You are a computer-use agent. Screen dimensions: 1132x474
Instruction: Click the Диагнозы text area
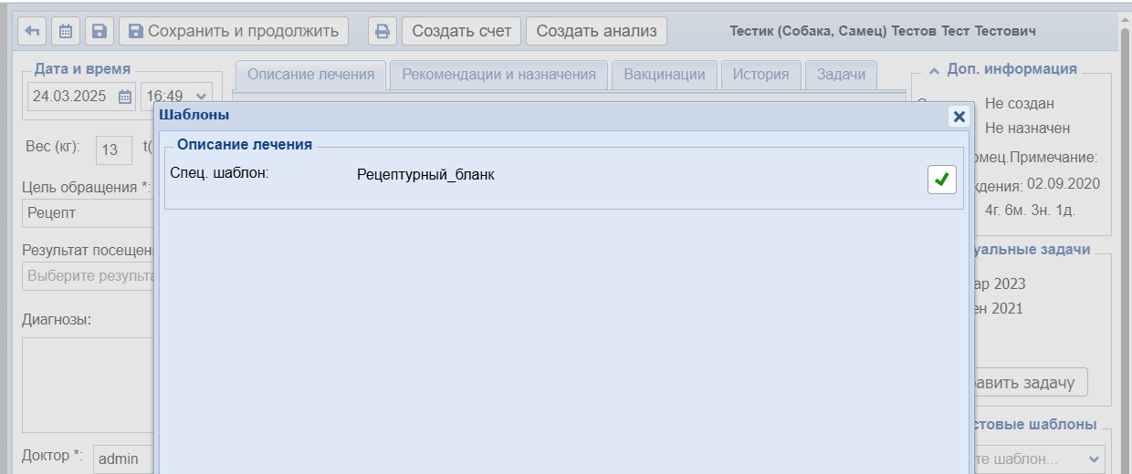87,385
